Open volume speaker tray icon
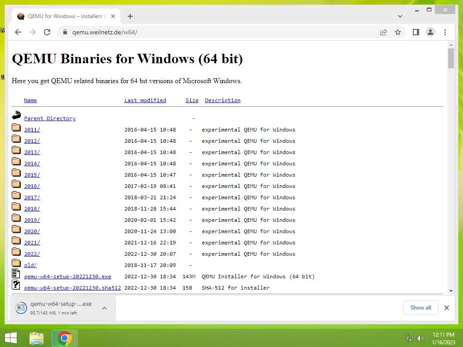 pyautogui.click(x=420, y=338)
